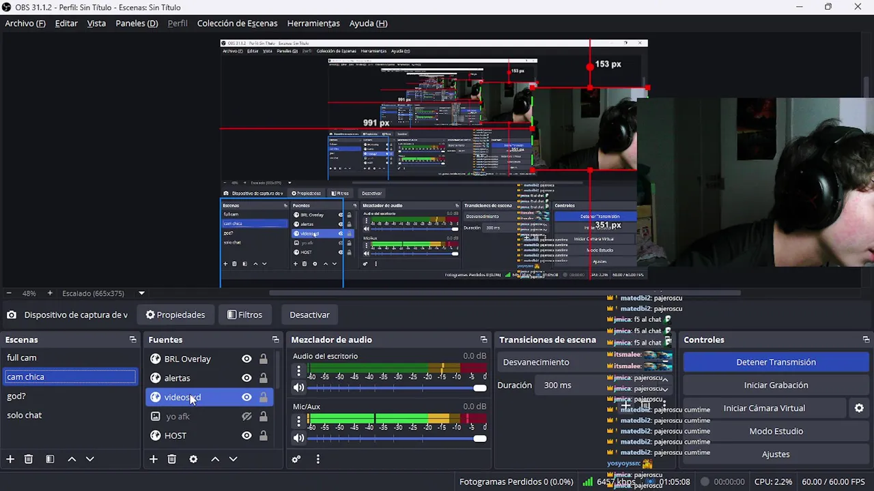The height and width of the screenshot is (491, 874).
Task: Move scene up with Escenas up arrow
Action: (x=72, y=459)
